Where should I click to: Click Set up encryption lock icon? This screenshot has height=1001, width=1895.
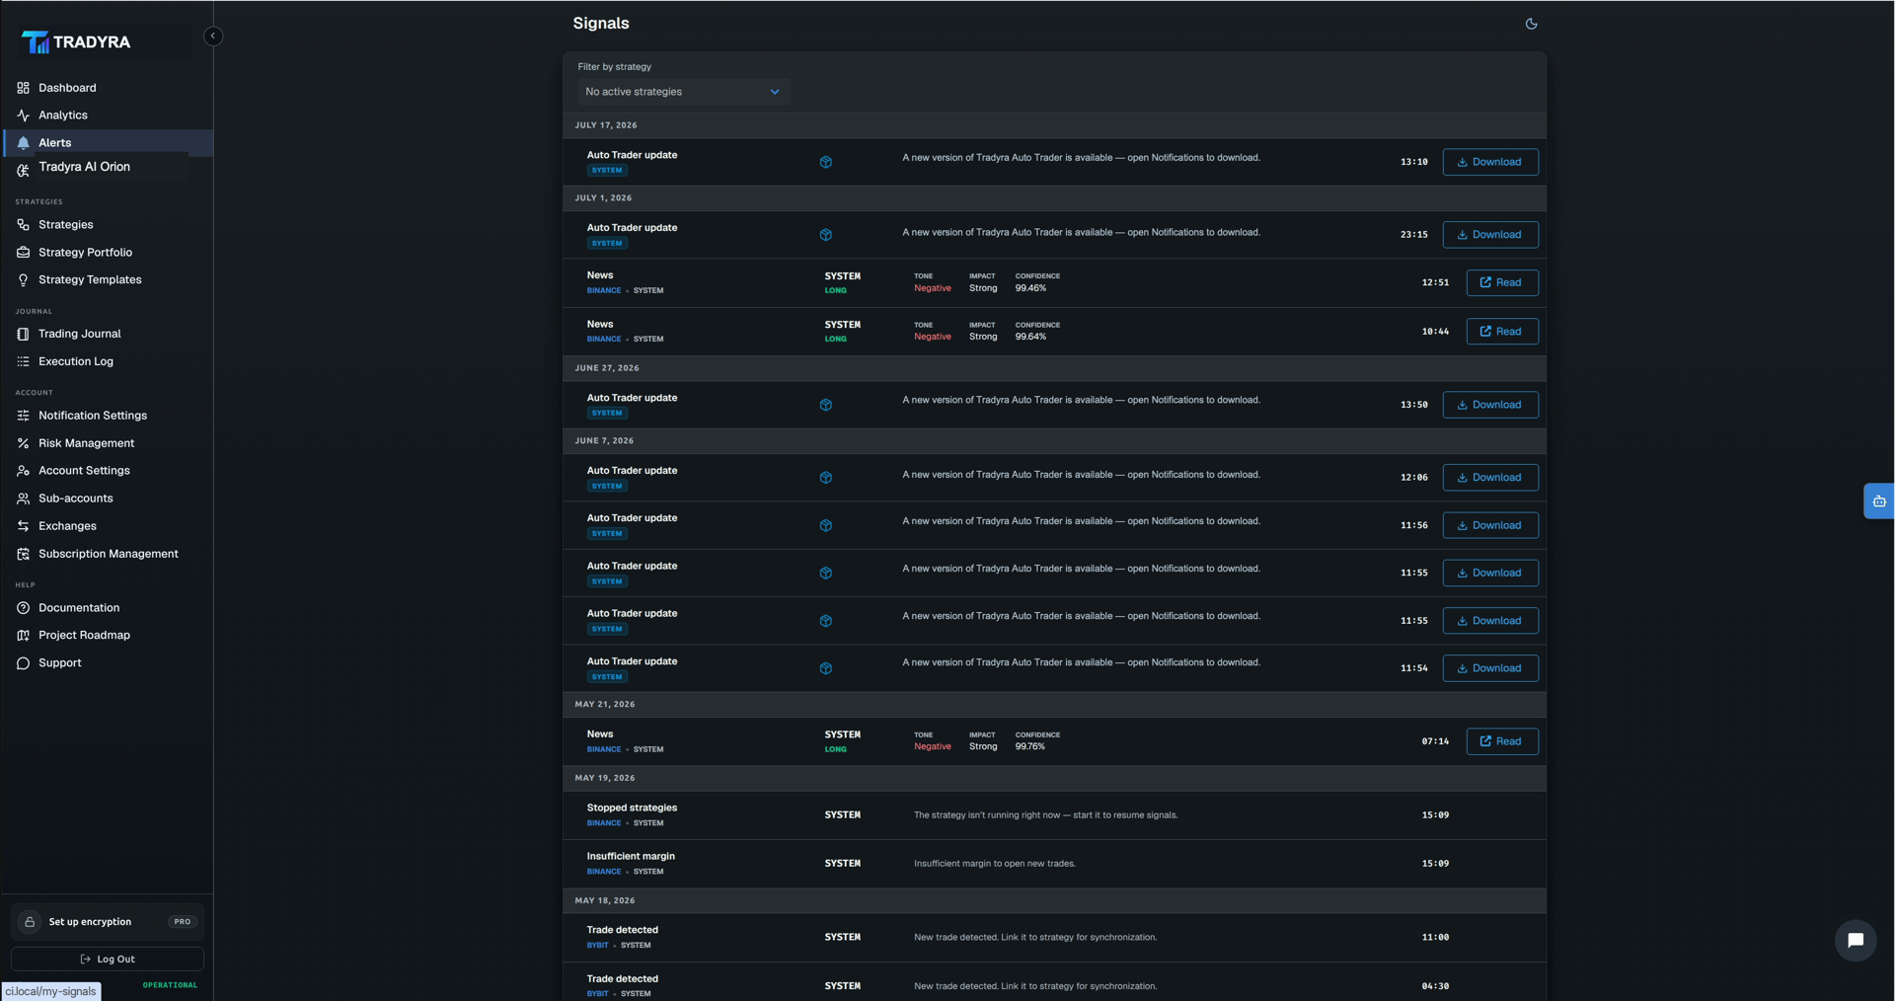[30, 922]
